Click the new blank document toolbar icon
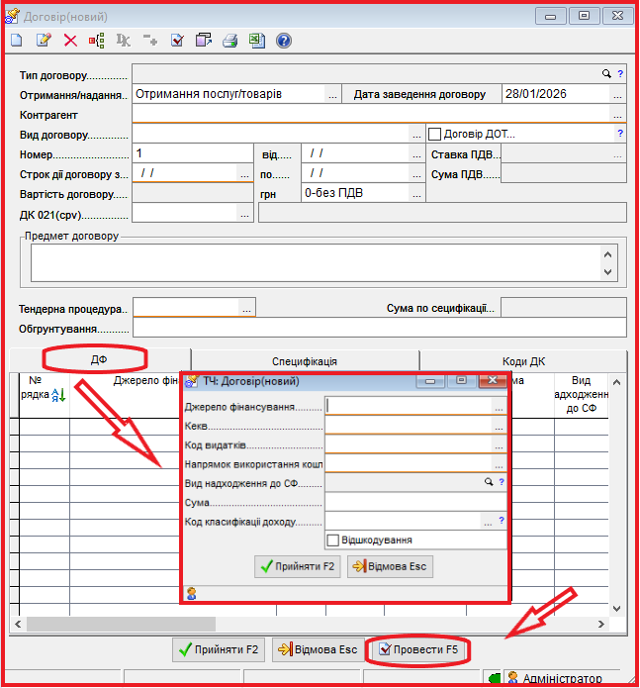640x688 pixels. tap(16, 41)
